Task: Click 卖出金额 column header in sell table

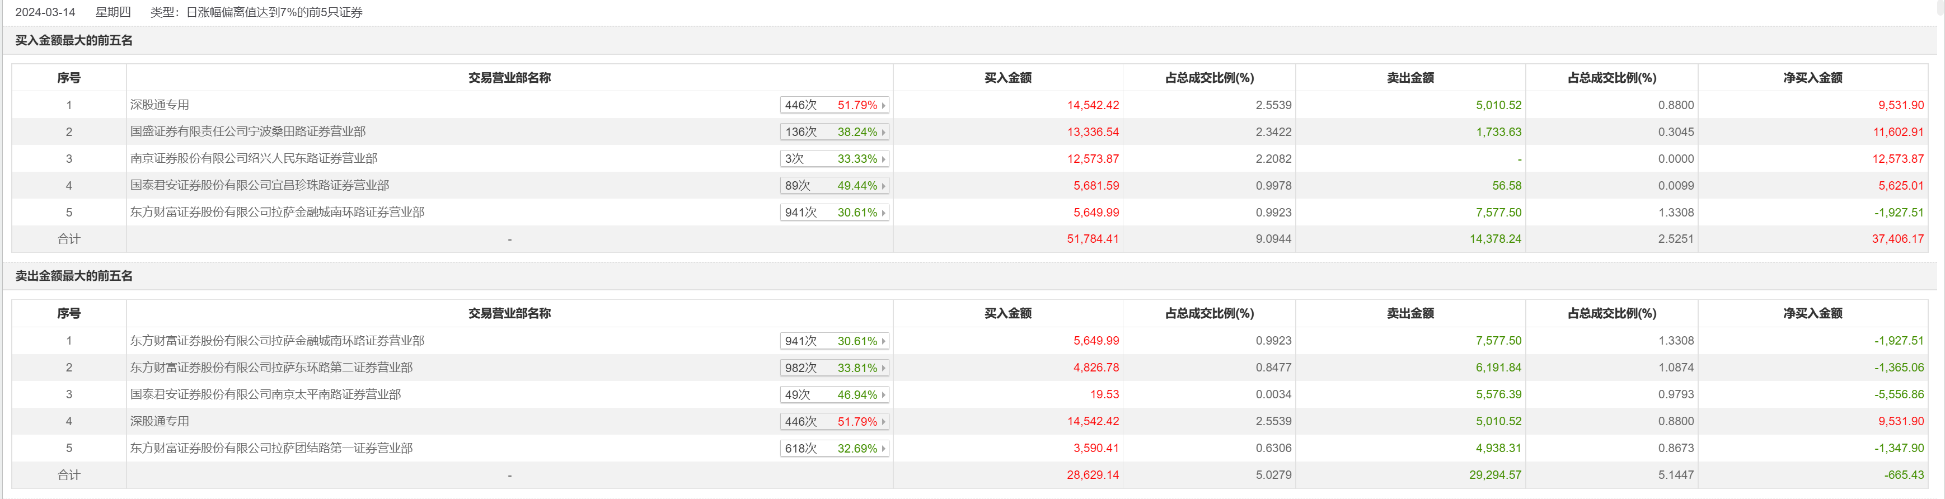Action: click(x=1410, y=313)
